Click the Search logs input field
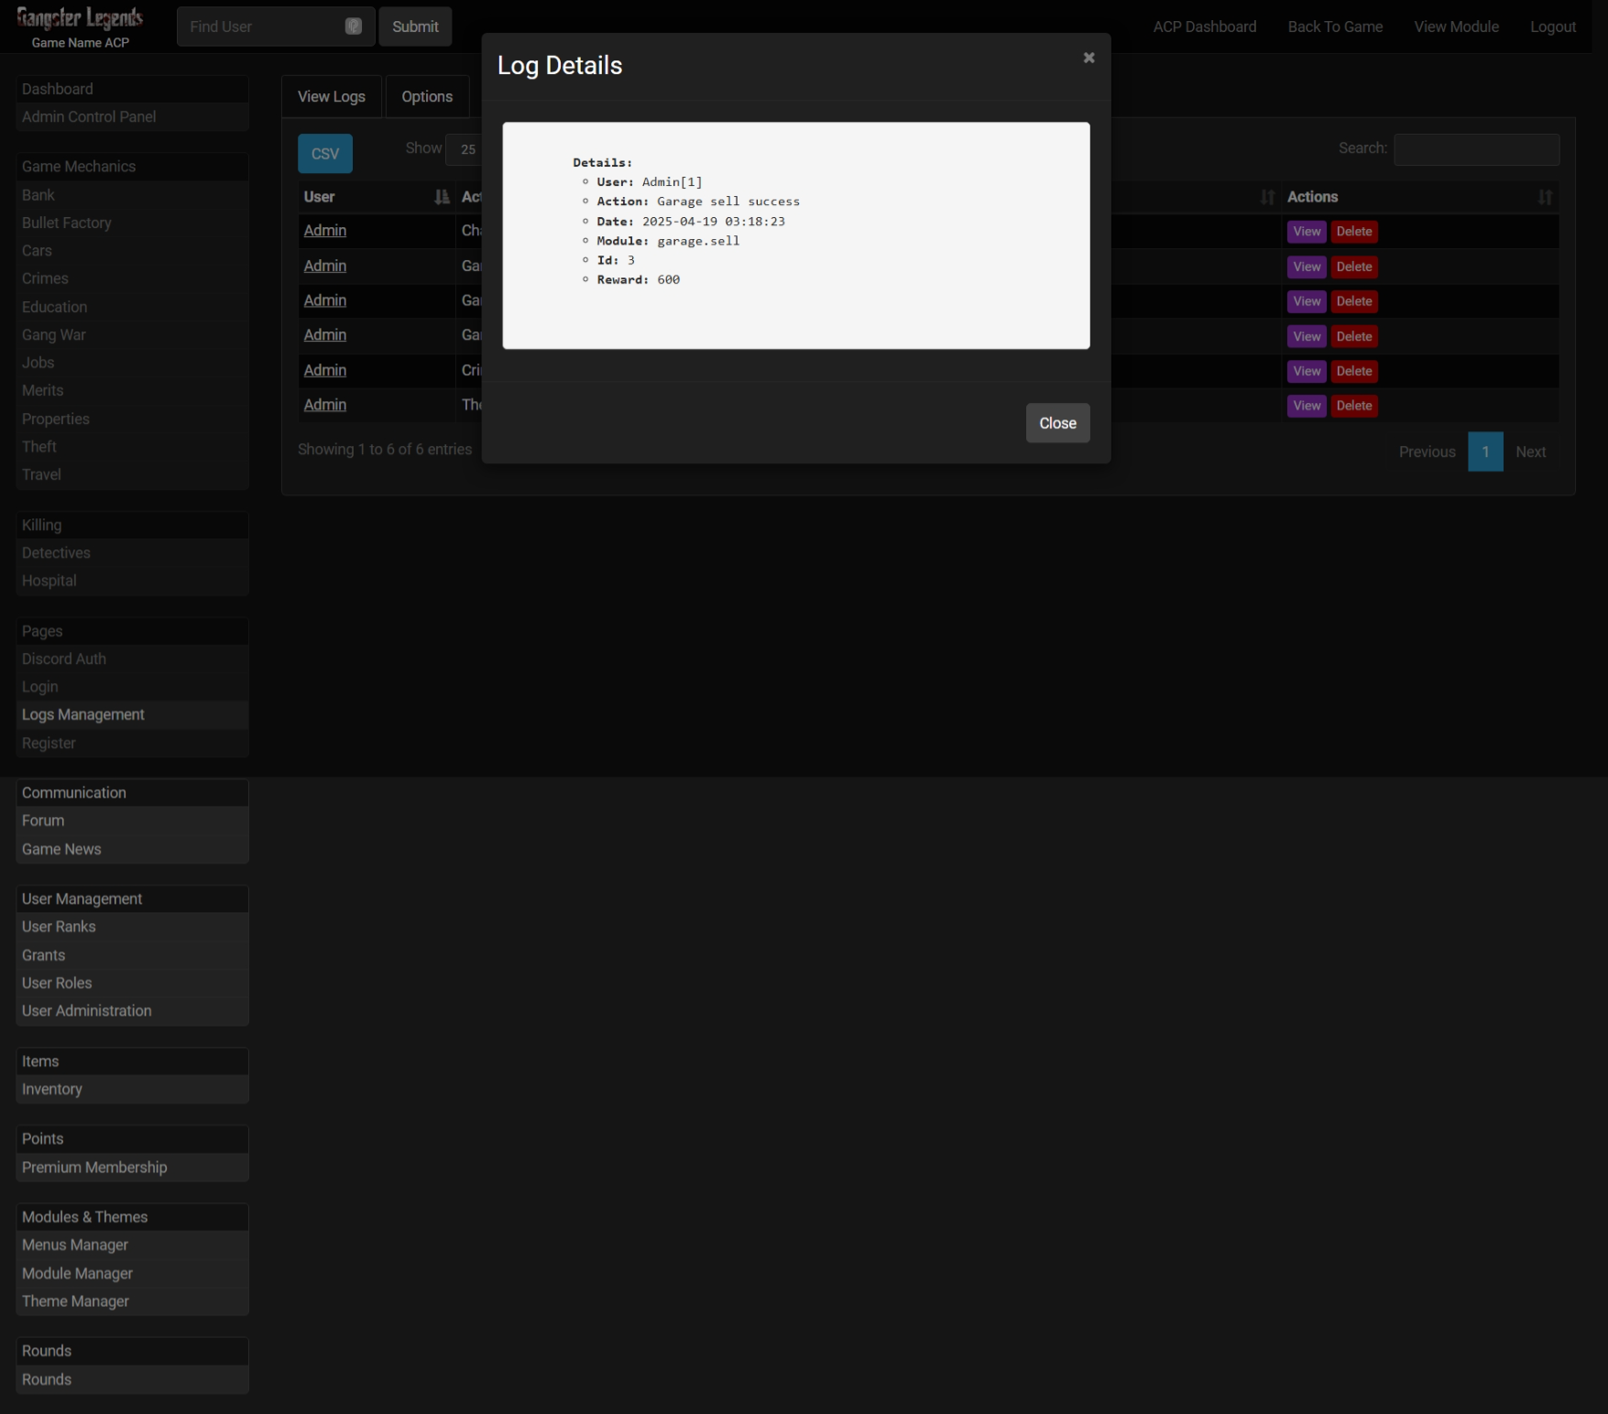The width and height of the screenshot is (1608, 1414). [1476, 149]
